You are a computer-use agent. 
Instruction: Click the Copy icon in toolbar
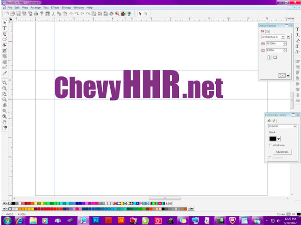pos(59,13)
